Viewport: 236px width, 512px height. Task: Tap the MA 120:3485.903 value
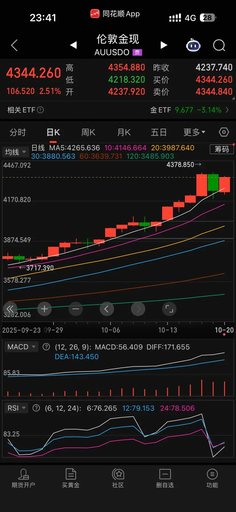pyautogui.click(x=150, y=156)
